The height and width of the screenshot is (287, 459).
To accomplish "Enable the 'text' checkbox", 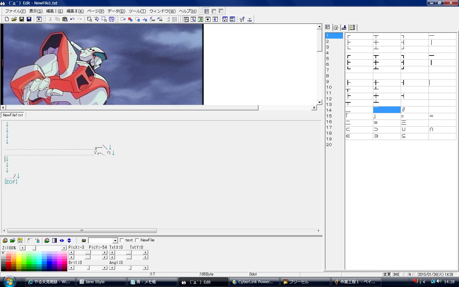I will 122,240.
